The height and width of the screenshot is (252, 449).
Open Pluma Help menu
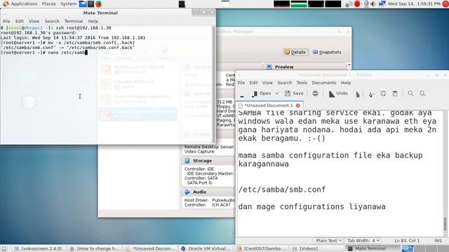click(x=346, y=83)
